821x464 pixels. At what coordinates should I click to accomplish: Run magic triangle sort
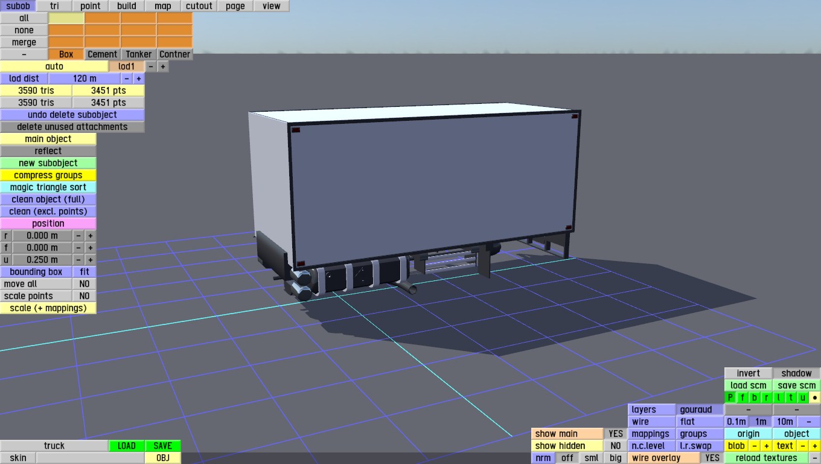point(48,187)
